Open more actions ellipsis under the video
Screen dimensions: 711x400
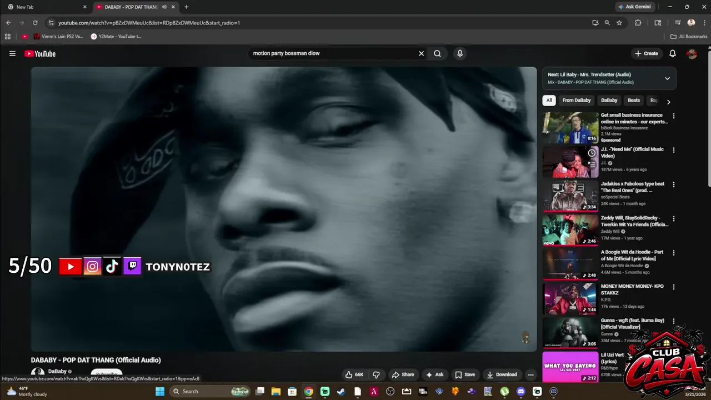point(530,374)
